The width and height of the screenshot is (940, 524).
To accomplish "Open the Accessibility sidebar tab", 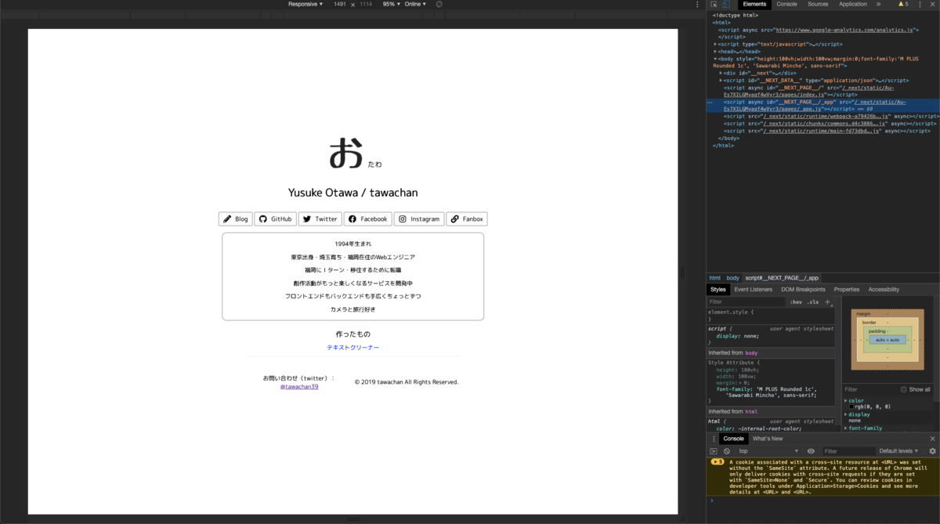I will coord(884,290).
